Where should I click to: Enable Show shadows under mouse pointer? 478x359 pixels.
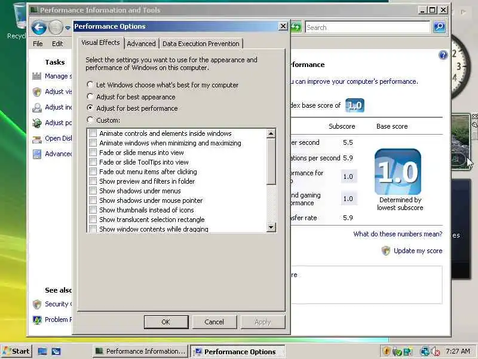coord(93,200)
